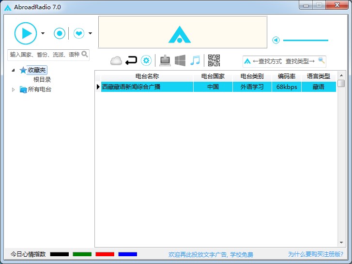The height and width of the screenshot is (264, 352).
Task: Click the Windows logo icon in the toolbar
Action: pos(180,60)
